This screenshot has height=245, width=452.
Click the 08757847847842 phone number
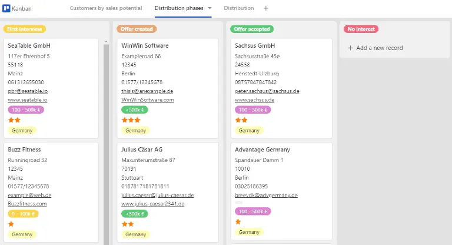pyautogui.click(x=255, y=82)
